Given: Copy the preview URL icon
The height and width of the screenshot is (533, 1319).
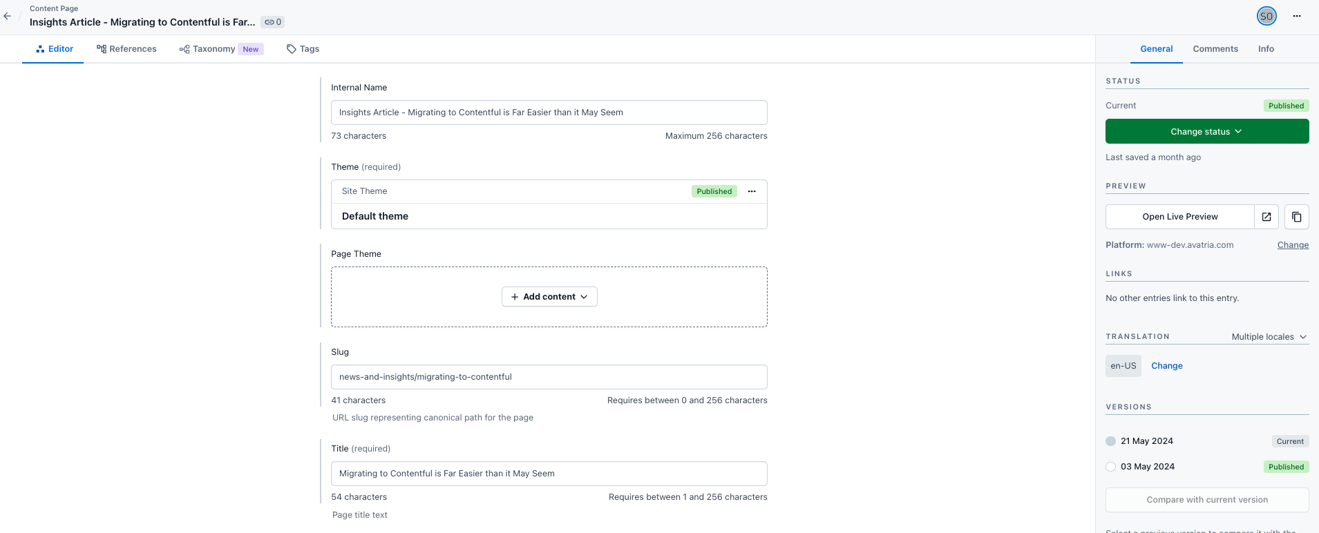Looking at the screenshot, I should [1296, 217].
